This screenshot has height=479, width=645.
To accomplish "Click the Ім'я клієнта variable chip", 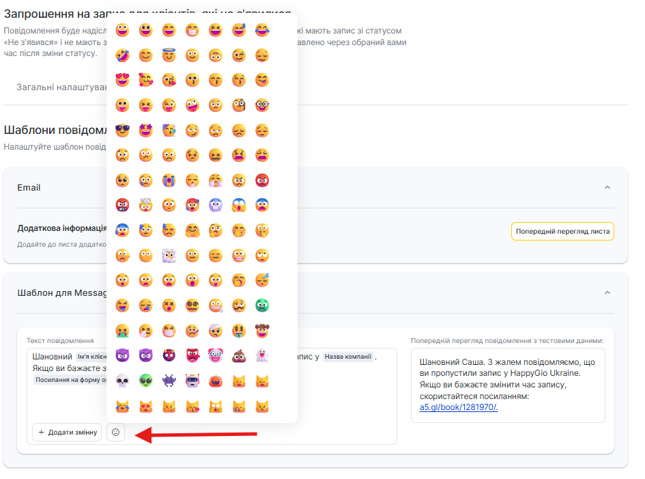I will point(91,357).
